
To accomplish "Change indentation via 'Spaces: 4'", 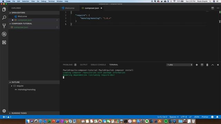I will tap(174, 117).
